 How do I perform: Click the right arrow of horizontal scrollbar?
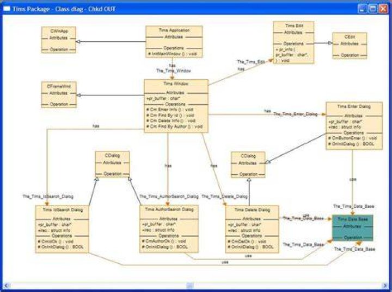point(385,285)
